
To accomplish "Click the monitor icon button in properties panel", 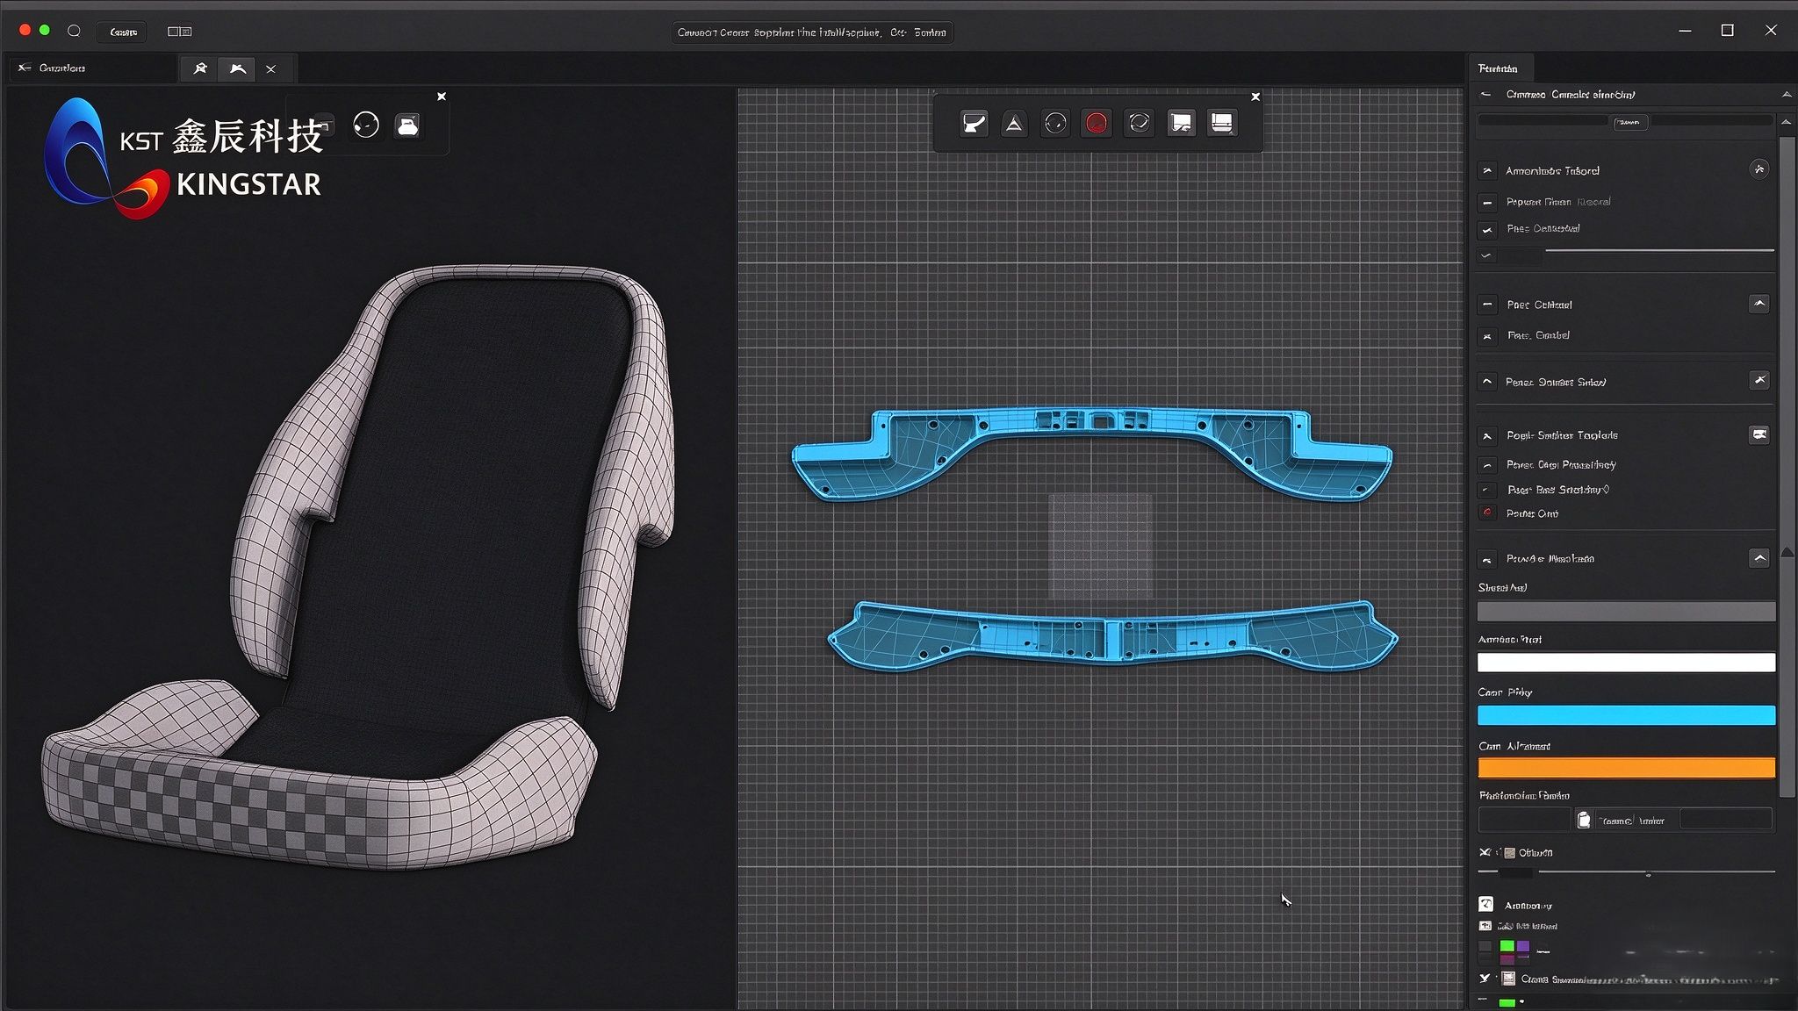I will pos(1759,434).
